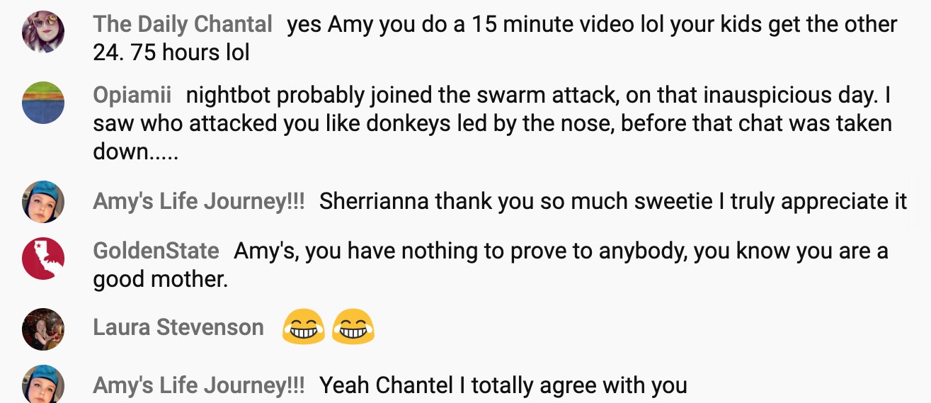The height and width of the screenshot is (403, 931).
Task: Click the Laura Stevenson author name
Action: [x=178, y=327]
